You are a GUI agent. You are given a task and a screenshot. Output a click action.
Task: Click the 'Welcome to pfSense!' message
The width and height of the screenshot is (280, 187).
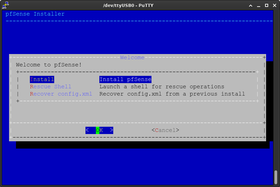(49, 65)
